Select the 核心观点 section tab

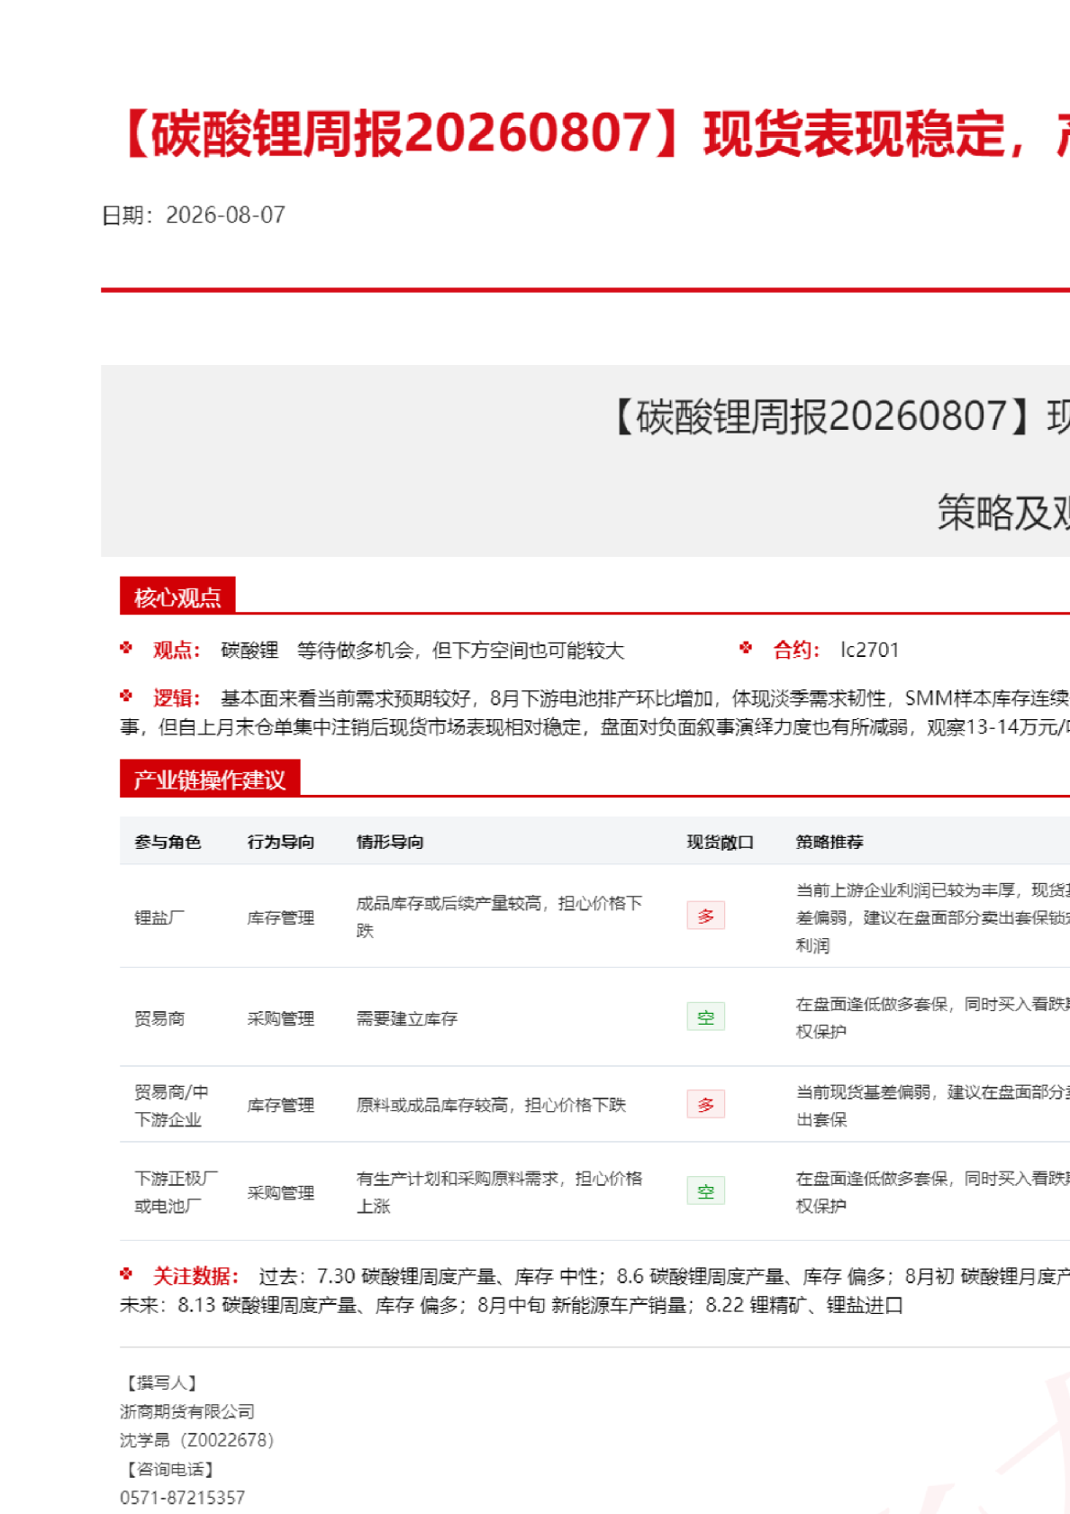coord(177,597)
